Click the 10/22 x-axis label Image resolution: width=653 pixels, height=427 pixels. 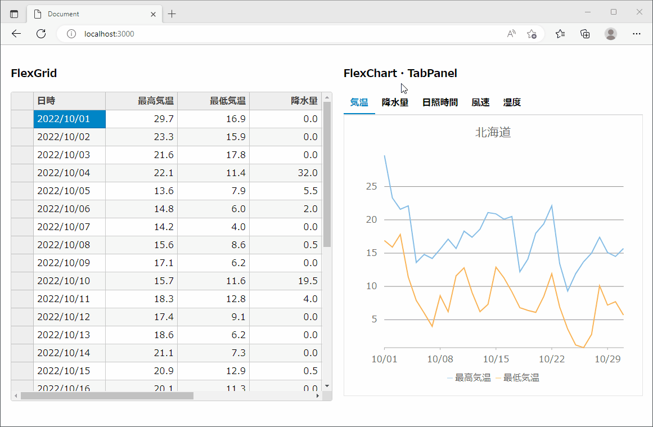(551, 359)
